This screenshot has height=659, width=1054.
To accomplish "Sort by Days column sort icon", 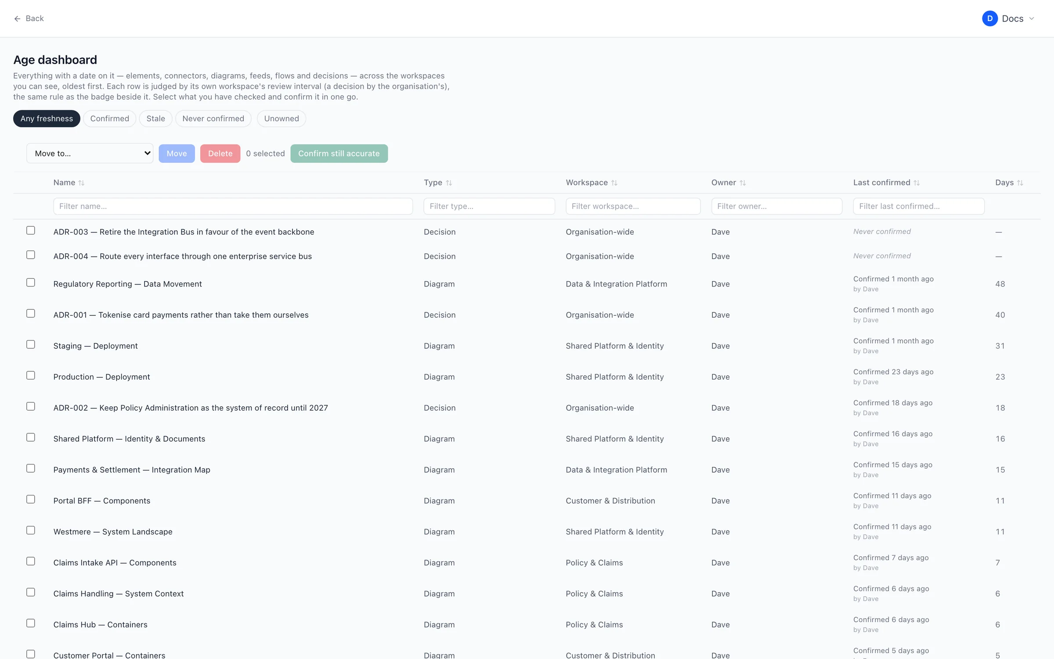I will click(1020, 183).
